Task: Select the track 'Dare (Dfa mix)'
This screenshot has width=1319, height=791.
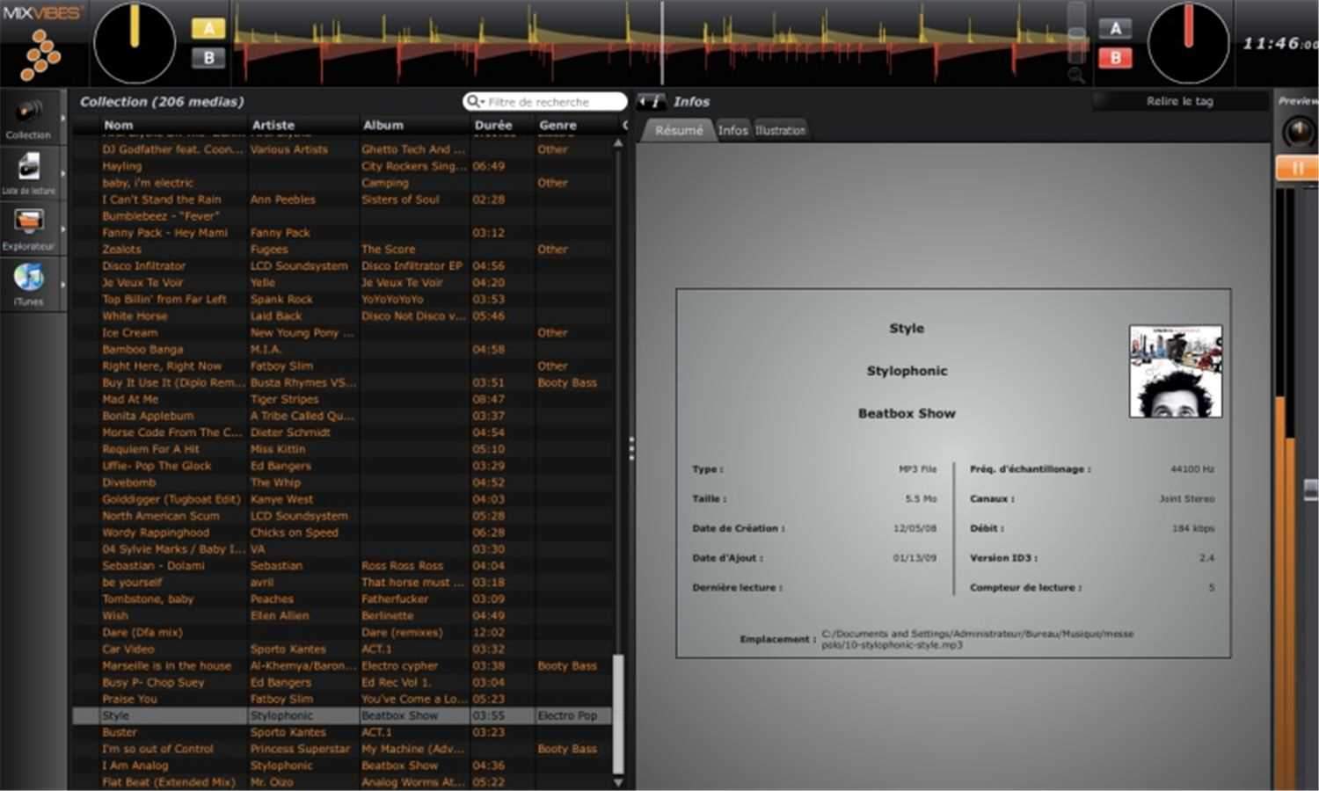Action: point(343,632)
